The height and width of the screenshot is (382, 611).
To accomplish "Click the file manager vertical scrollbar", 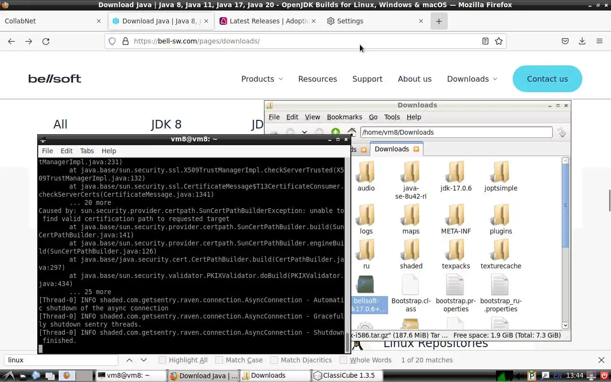I will tap(566, 205).
